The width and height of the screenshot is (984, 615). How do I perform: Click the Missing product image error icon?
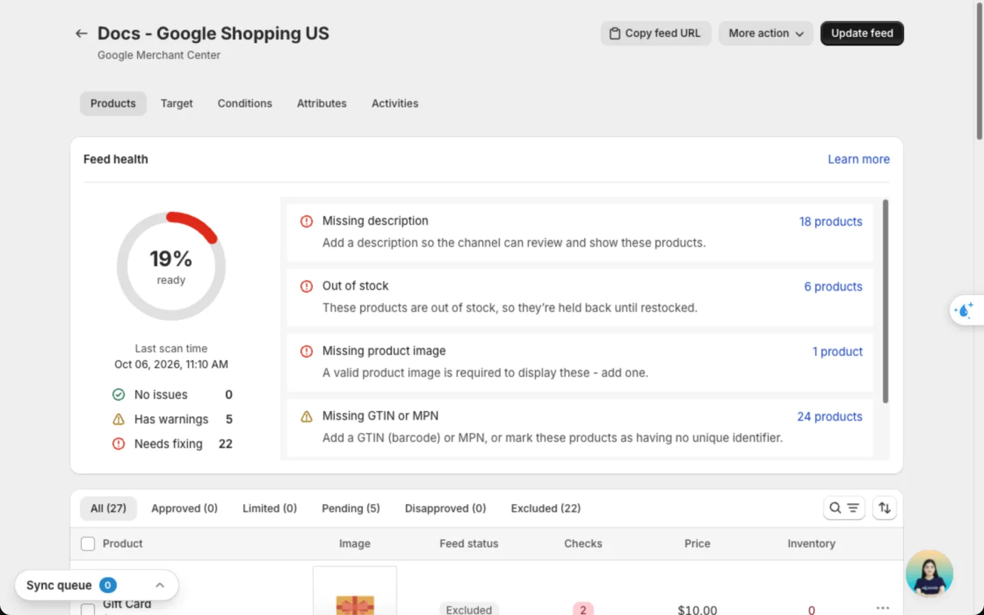(x=307, y=351)
